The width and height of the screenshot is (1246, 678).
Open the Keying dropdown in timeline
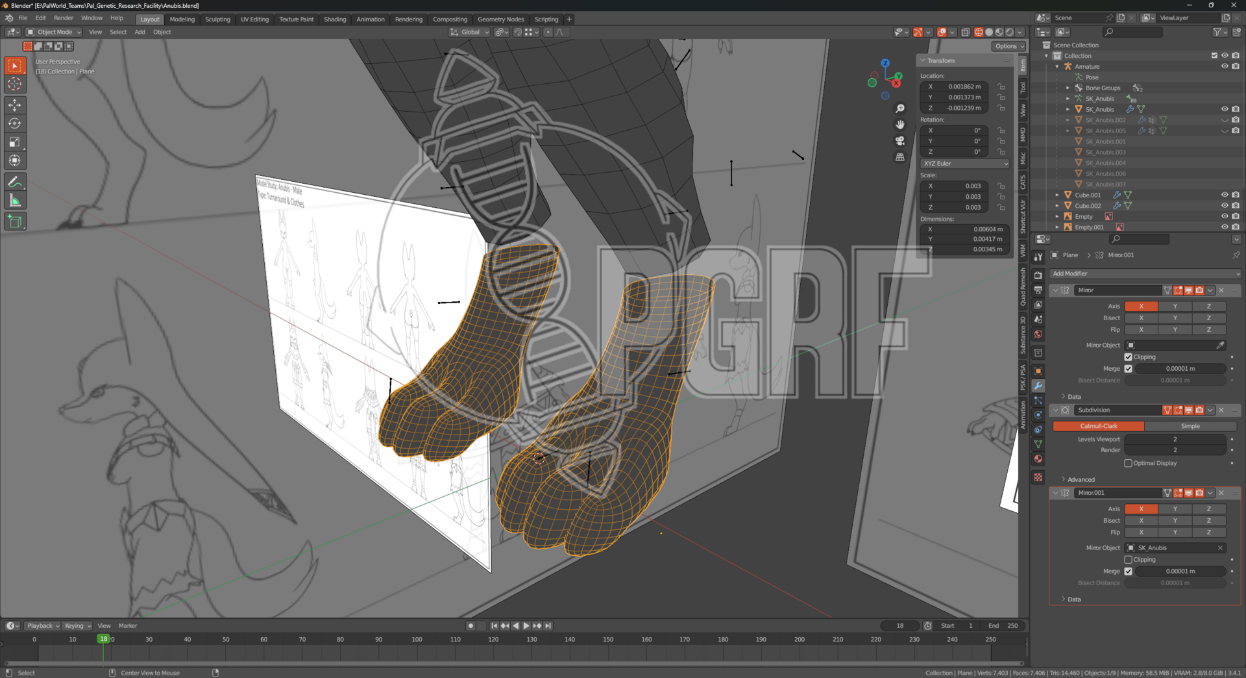(77, 626)
